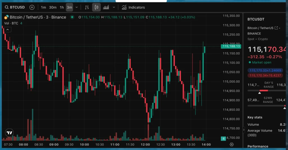This screenshot has height=150, width=288.
Task: Select the bars chart style icon
Action: click(x=87, y=7)
